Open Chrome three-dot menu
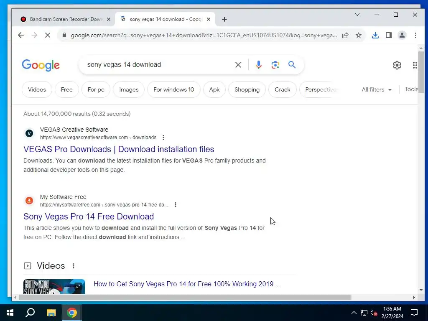The width and height of the screenshot is (428, 321). pyautogui.click(x=415, y=35)
